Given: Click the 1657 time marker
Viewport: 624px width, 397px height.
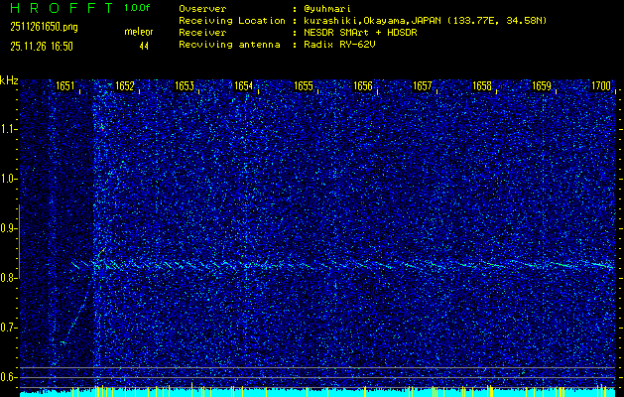Looking at the screenshot, I should (423, 87).
